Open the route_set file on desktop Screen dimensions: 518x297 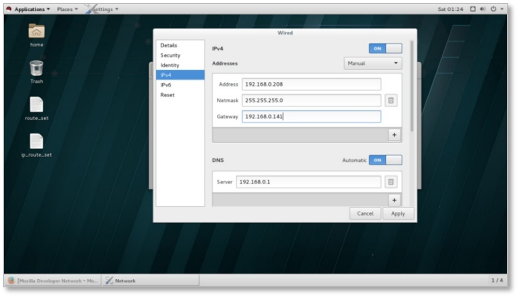point(36,105)
